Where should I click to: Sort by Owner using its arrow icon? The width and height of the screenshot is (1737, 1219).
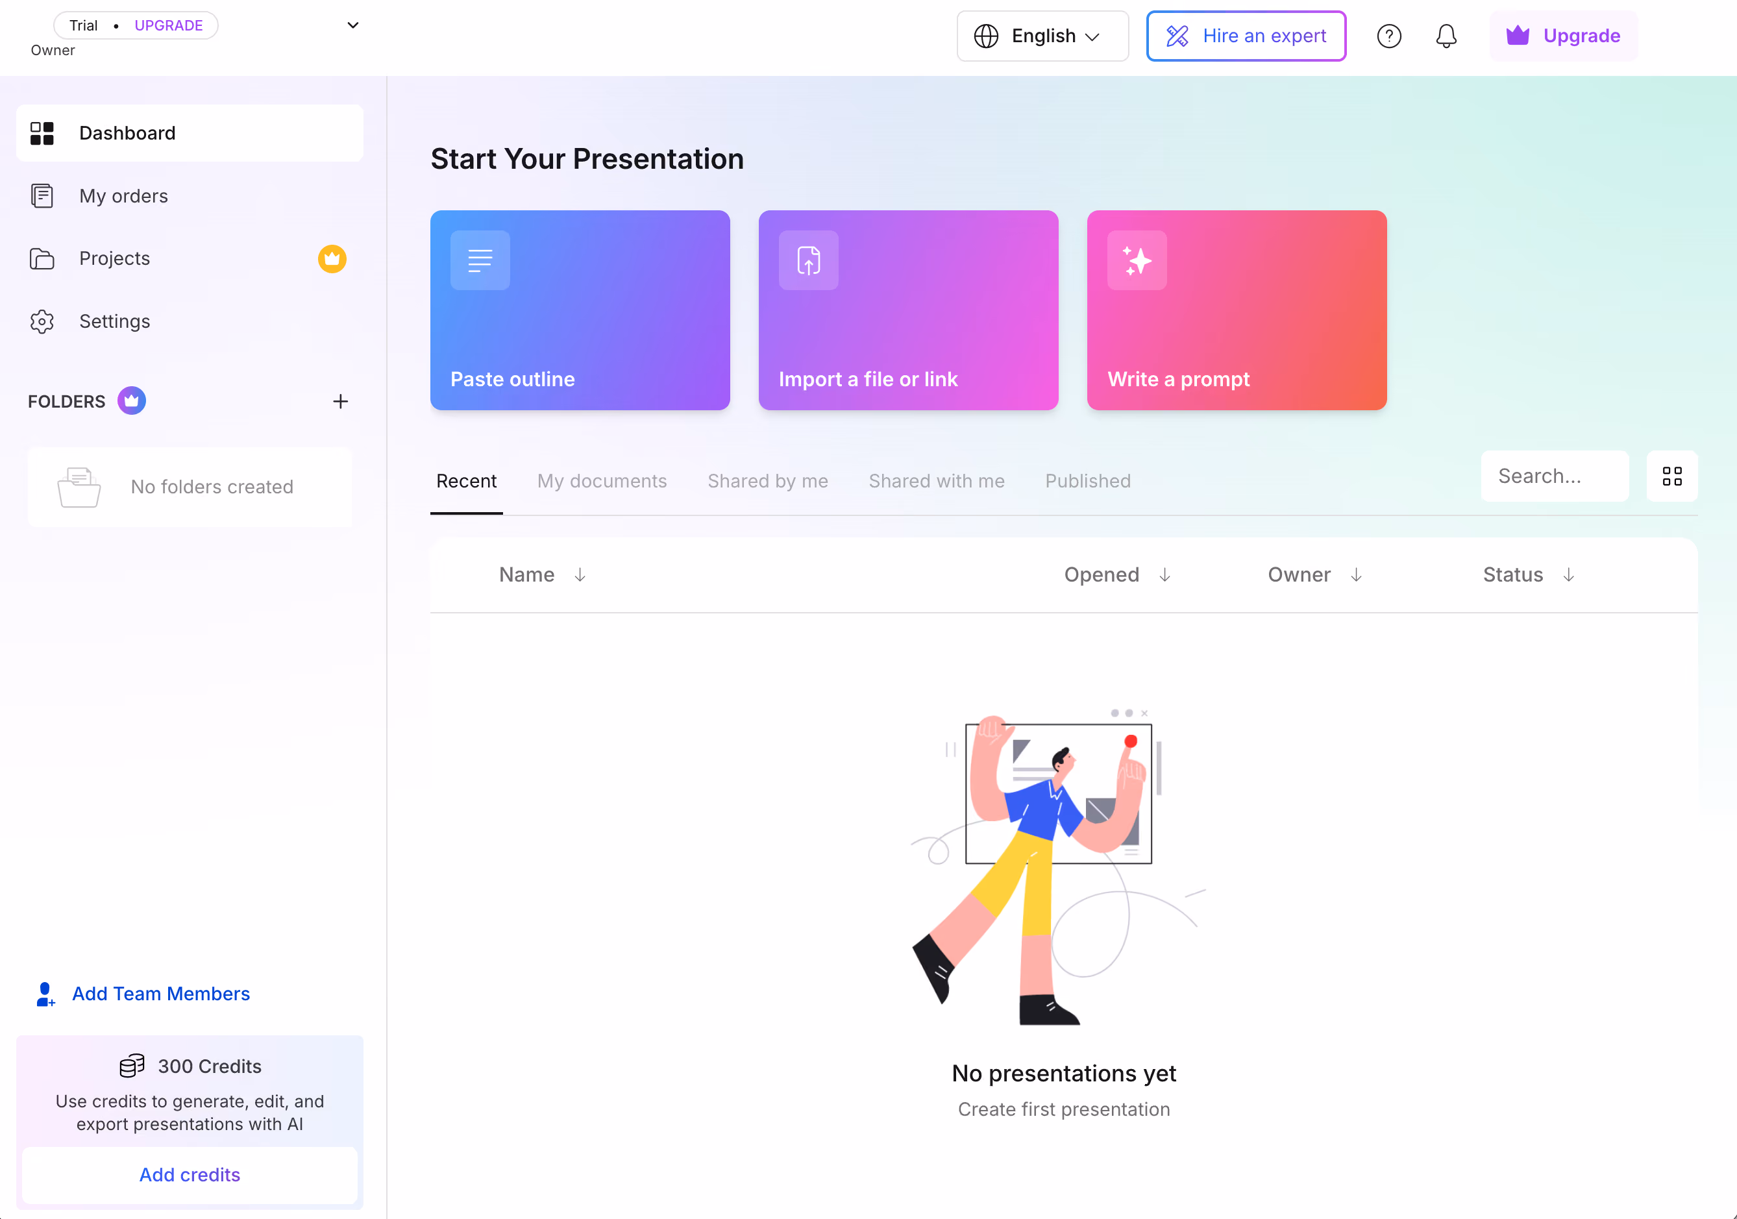pos(1357,575)
